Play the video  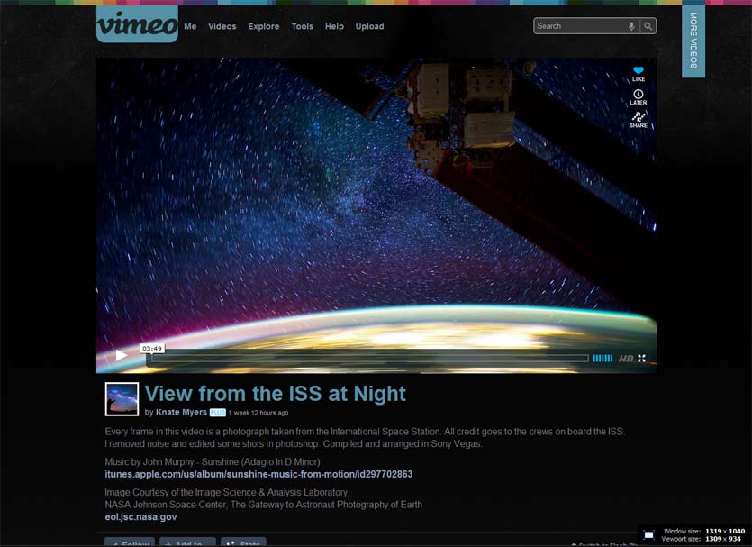coord(121,355)
